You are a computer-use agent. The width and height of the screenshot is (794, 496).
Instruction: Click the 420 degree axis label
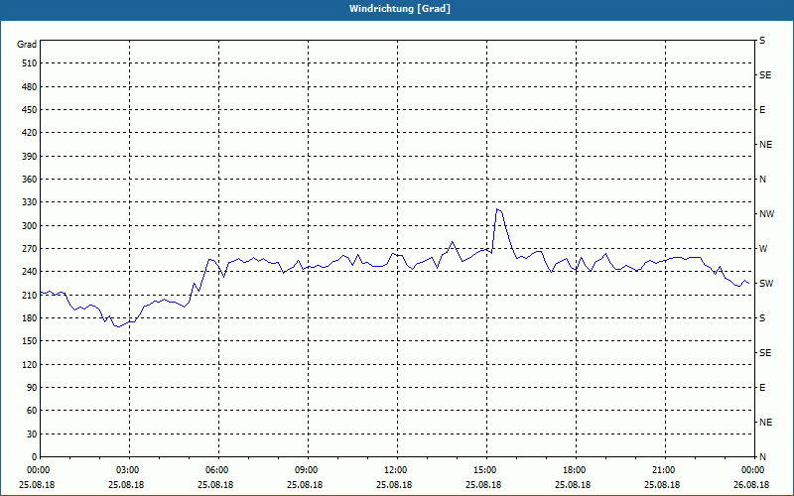tap(30, 133)
